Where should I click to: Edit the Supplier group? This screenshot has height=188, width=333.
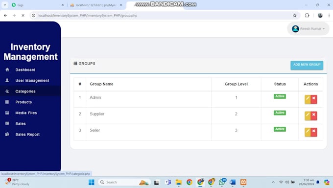click(308, 116)
